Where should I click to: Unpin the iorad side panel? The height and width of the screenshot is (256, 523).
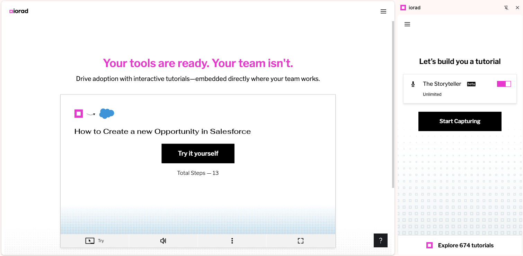coord(506,8)
